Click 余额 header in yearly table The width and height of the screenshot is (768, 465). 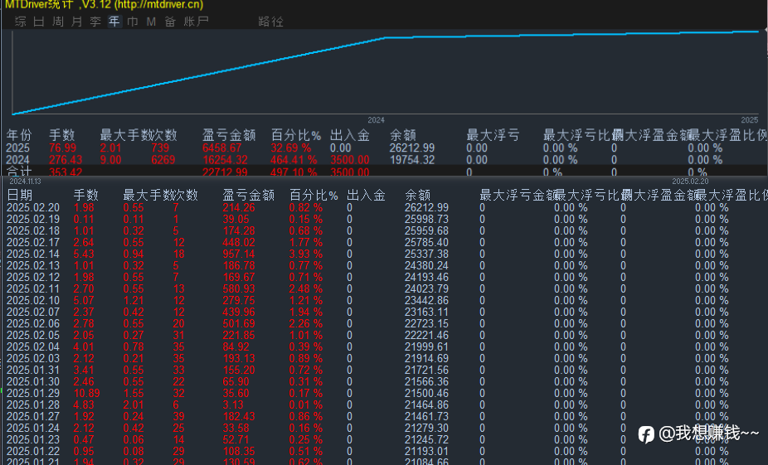pos(402,135)
